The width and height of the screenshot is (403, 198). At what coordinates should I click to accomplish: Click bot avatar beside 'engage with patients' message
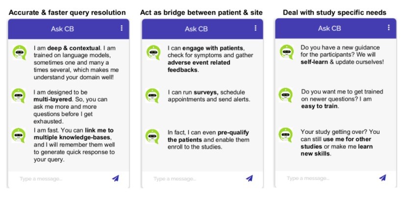click(153, 52)
